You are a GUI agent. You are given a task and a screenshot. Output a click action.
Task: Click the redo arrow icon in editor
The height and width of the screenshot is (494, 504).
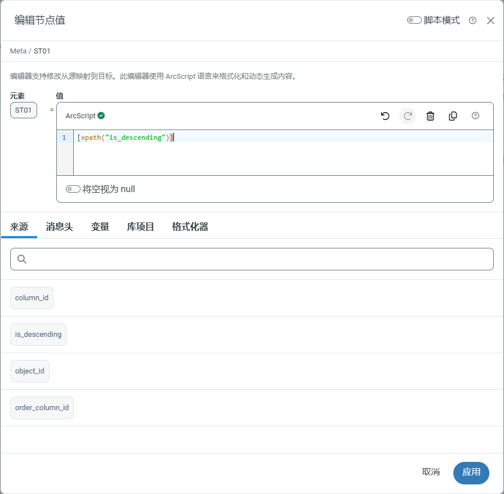[408, 116]
